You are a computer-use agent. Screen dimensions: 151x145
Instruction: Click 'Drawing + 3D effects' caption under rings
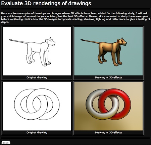(108, 133)
